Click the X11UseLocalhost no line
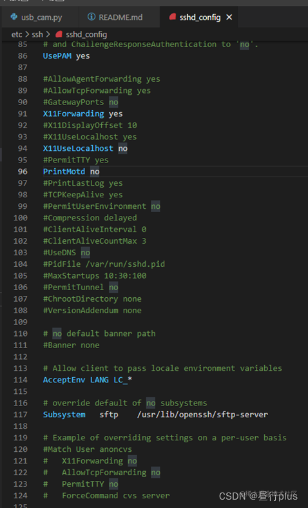The height and width of the screenshot is (508, 308). tap(85, 148)
